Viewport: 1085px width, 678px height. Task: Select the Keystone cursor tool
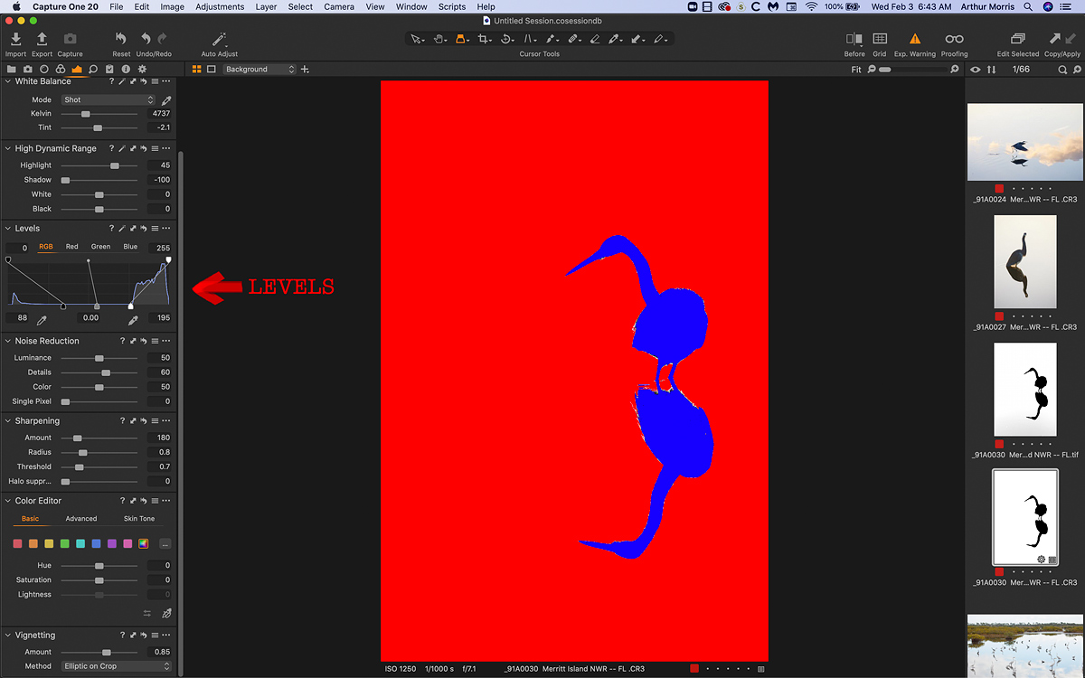pos(530,39)
